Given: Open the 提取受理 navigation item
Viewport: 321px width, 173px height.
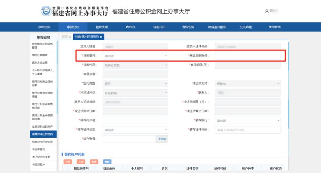Looking at the screenshot, I should click(x=102, y=27).
